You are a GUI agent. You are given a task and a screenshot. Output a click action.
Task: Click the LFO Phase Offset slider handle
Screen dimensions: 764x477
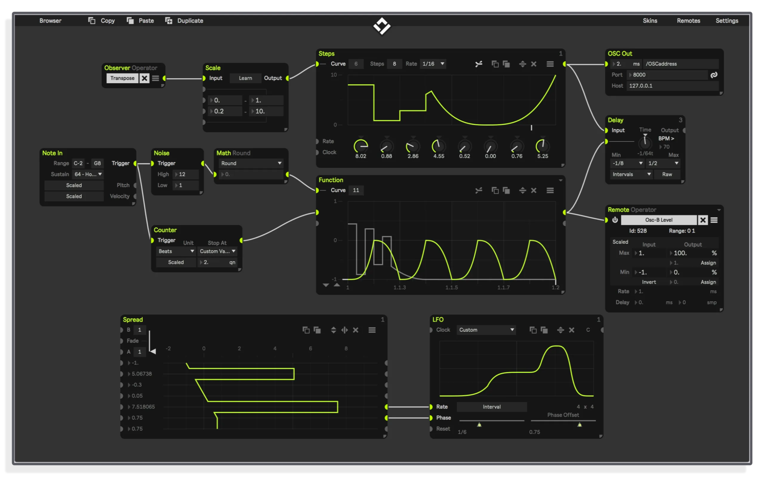point(579,424)
